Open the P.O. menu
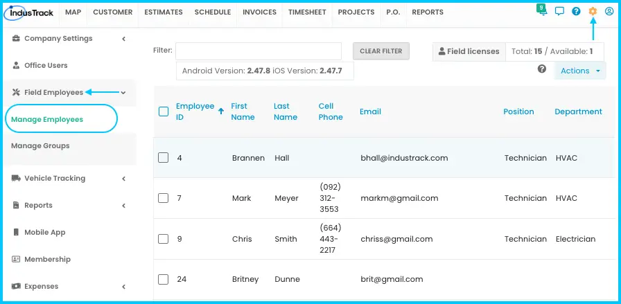621x304 pixels. [393, 12]
